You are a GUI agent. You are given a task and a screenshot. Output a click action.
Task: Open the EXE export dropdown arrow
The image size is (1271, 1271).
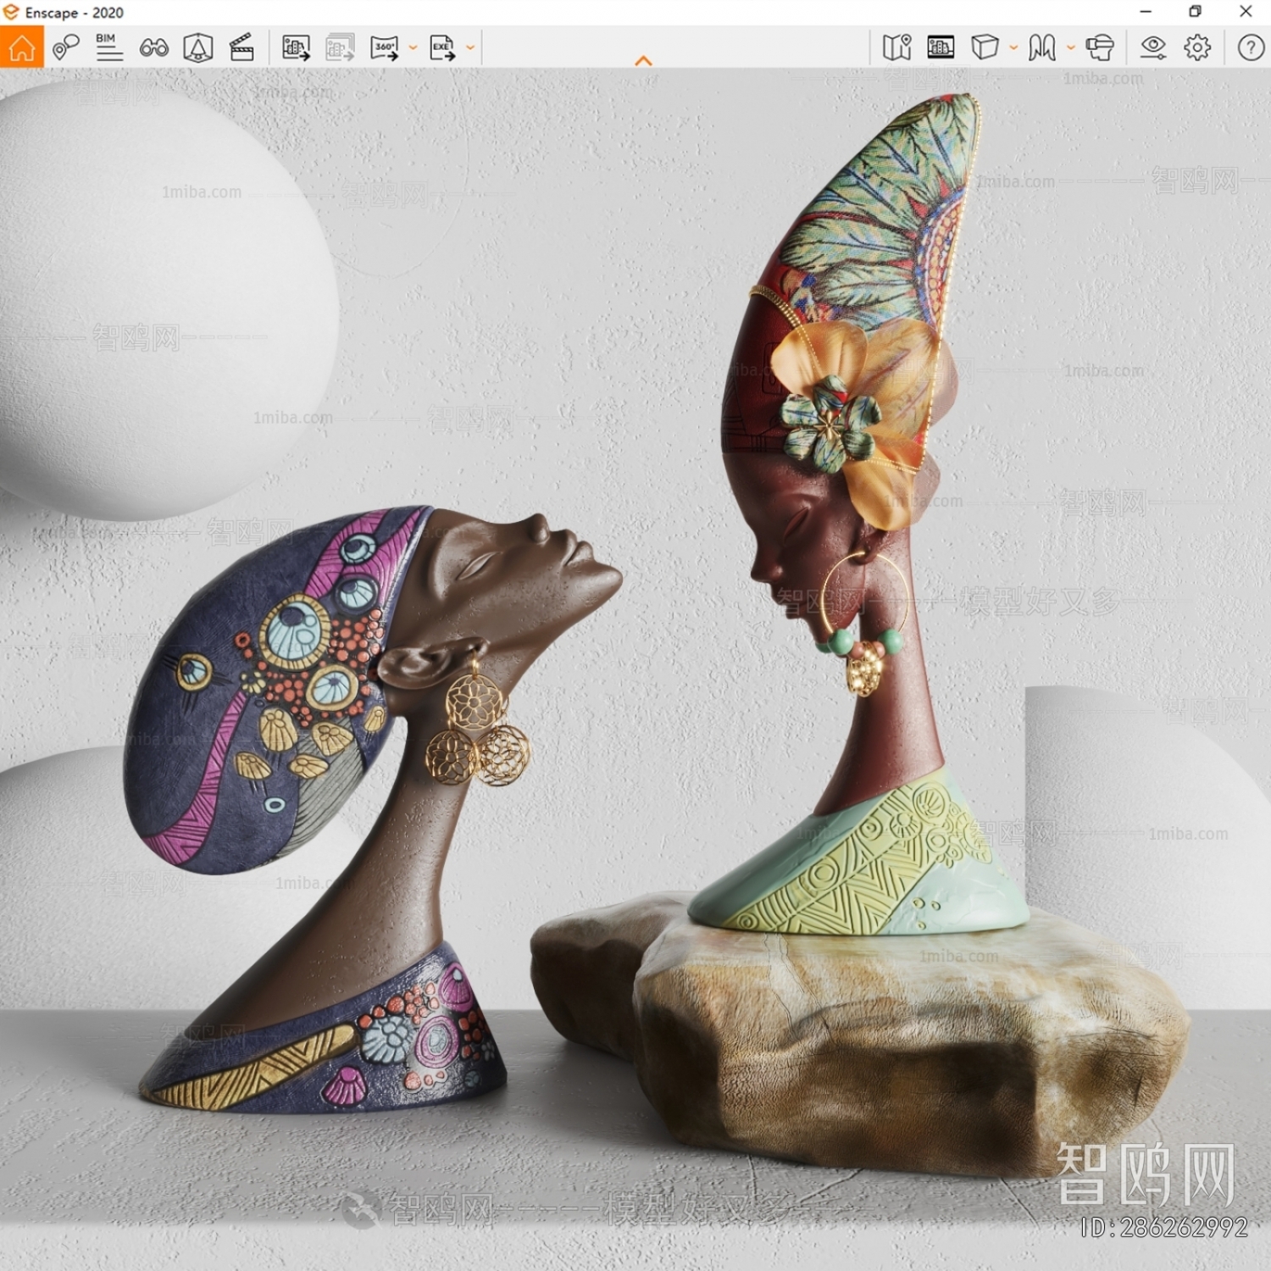pos(470,47)
